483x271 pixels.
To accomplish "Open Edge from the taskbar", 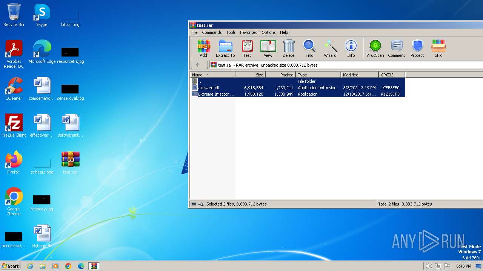I will (81, 266).
